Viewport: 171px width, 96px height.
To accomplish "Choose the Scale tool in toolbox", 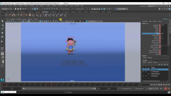I will click(x=2, y=41).
